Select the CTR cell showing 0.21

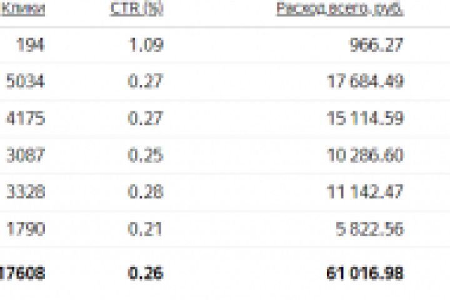146,228
